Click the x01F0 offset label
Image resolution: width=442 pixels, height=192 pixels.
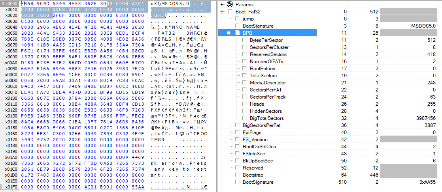[x=11, y=186]
